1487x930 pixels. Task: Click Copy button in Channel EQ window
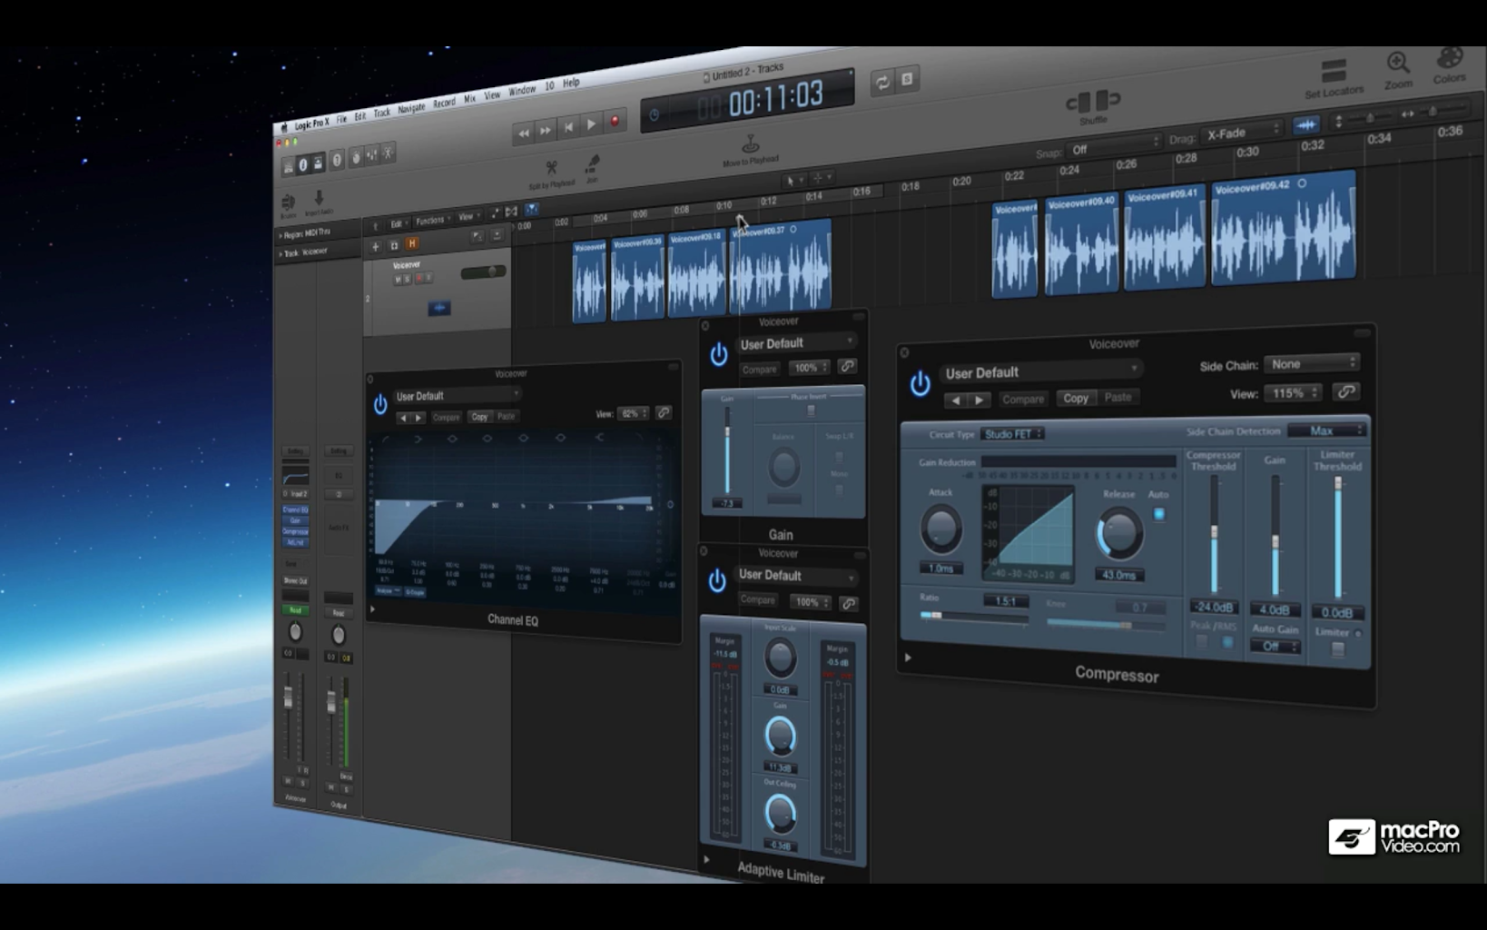pyautogui.click(x=479, y=416)
